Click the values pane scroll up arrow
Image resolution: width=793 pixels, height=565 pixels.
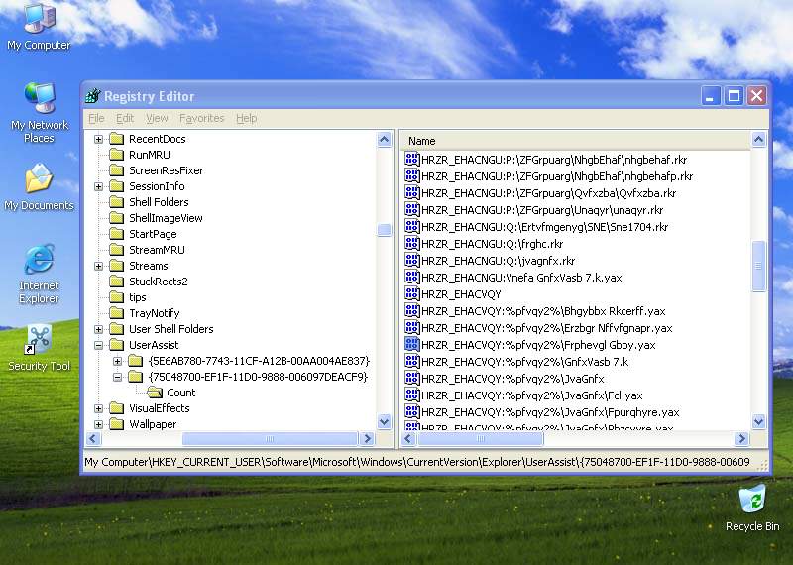click(x=758, y=139)
